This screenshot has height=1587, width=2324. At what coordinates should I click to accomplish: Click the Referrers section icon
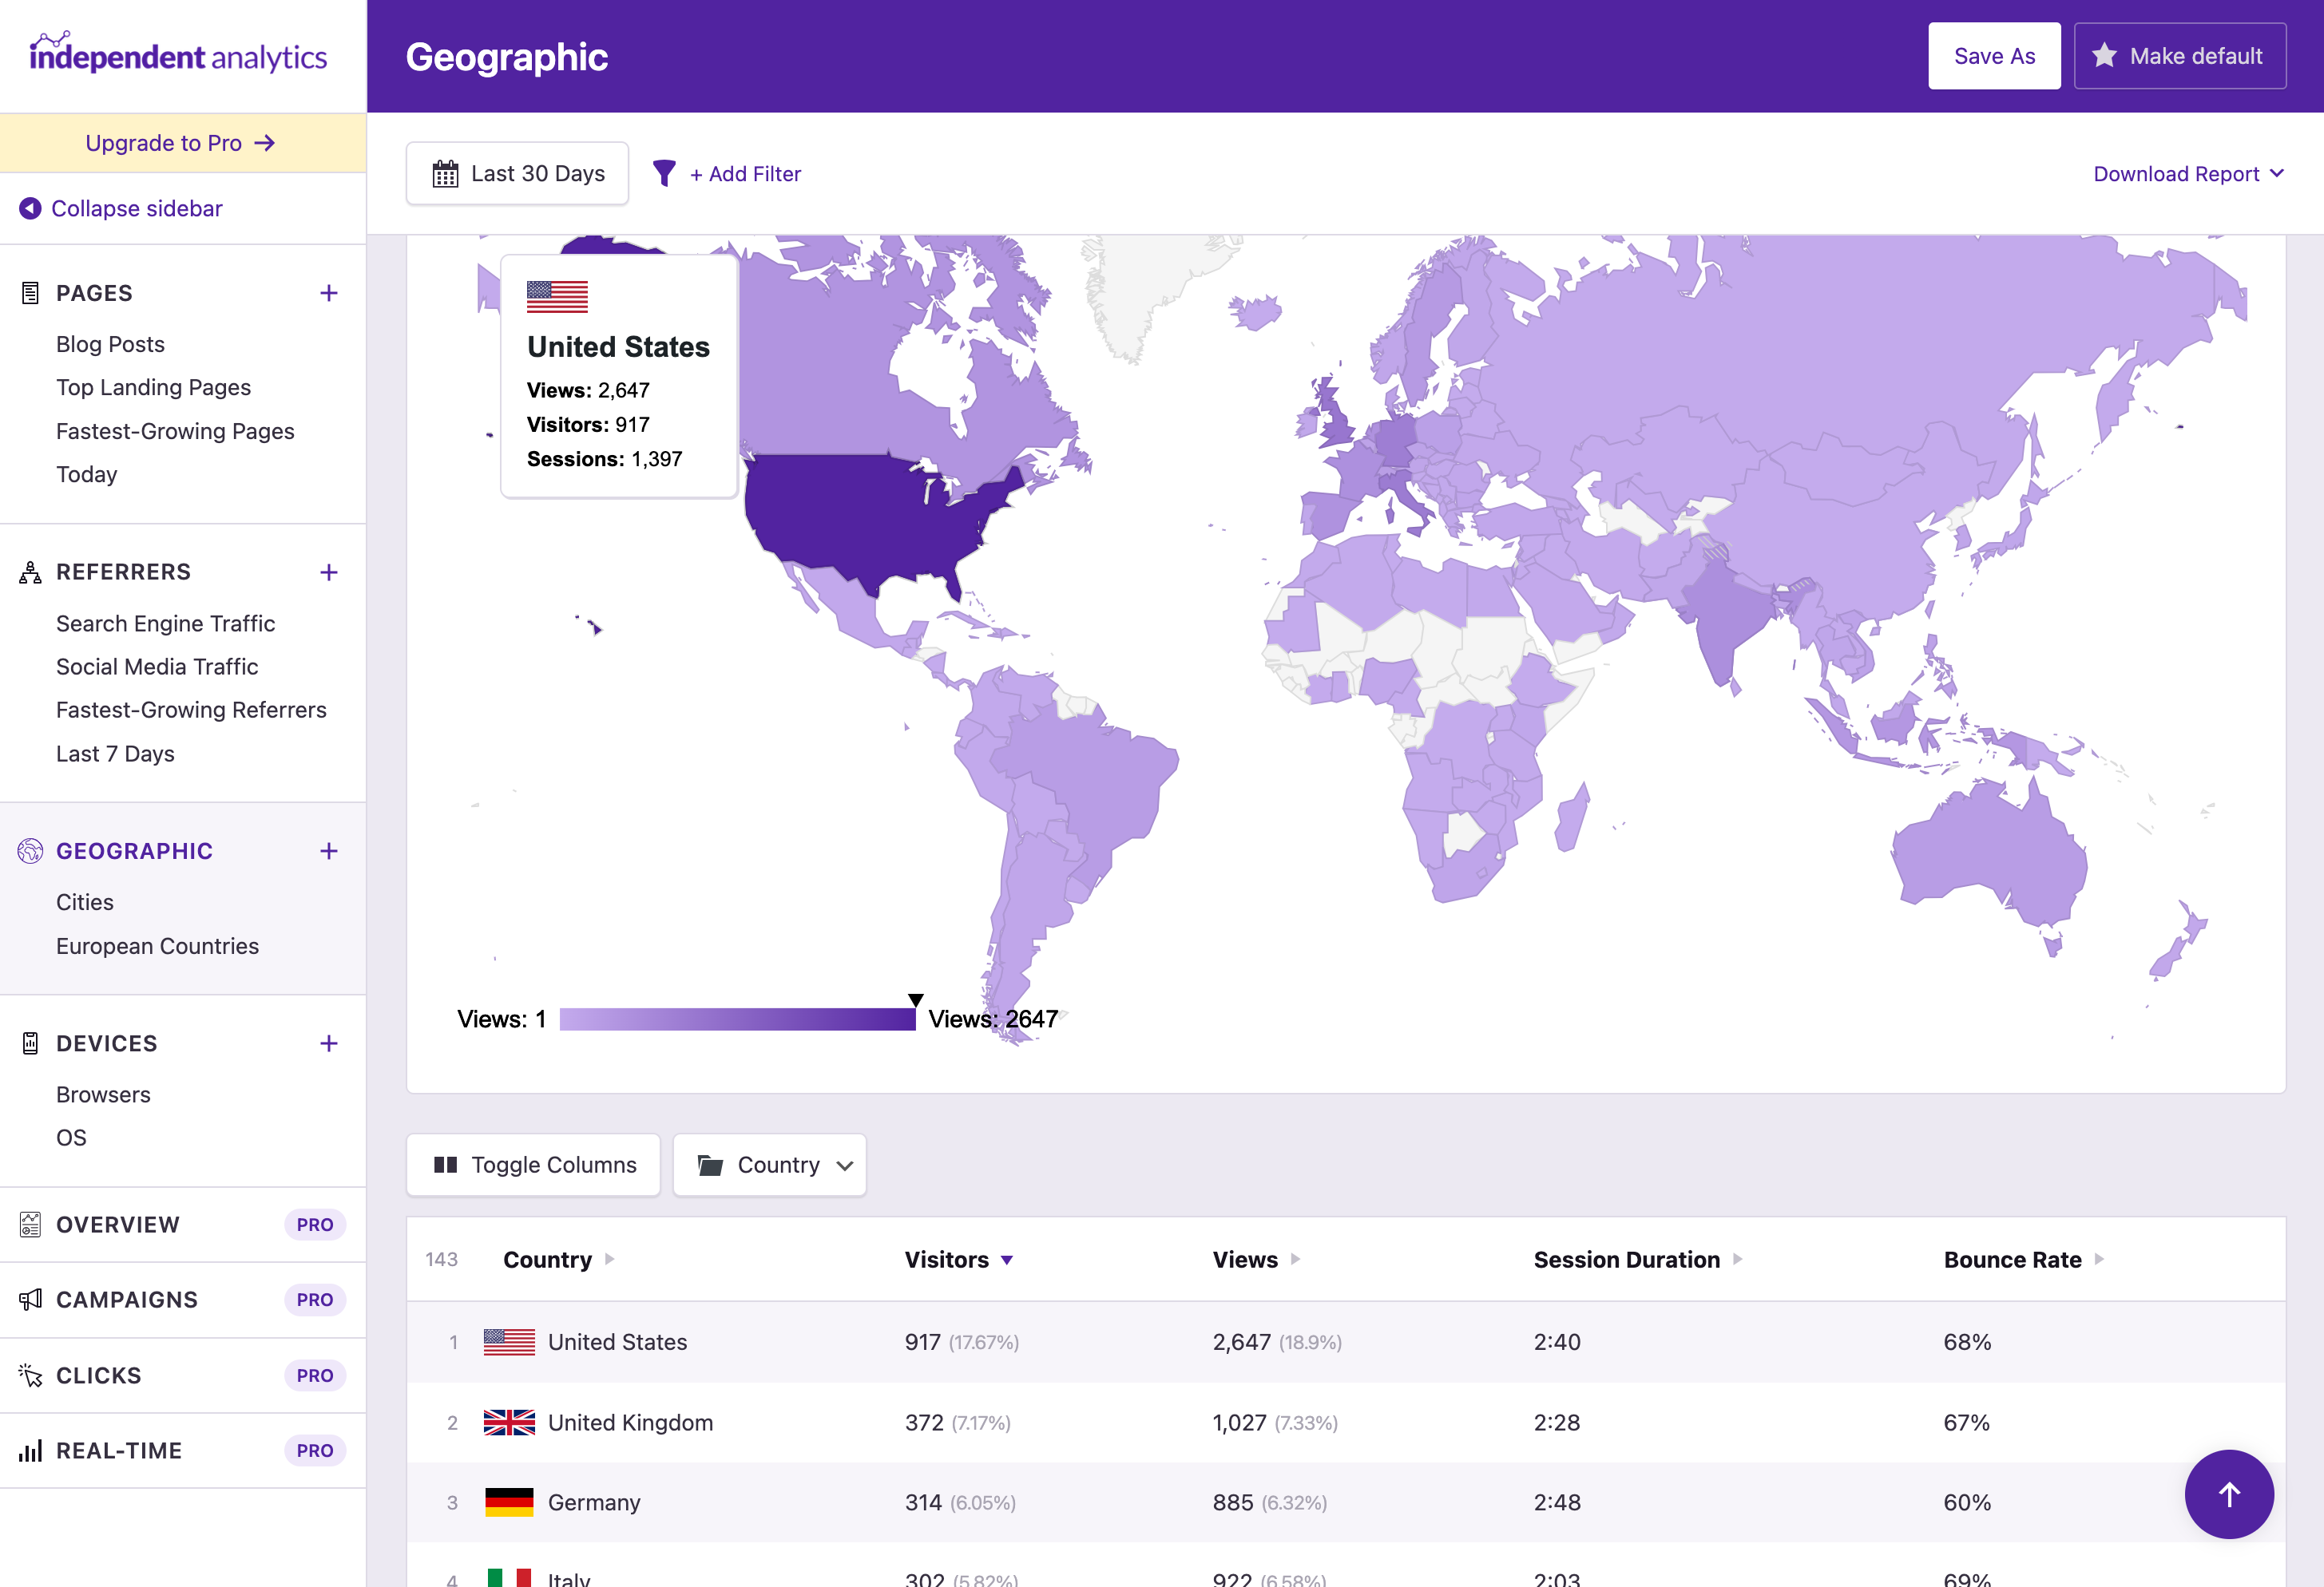tap(29, 572)
